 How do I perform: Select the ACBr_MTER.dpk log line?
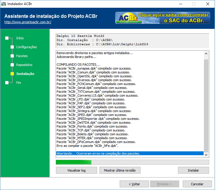(x=92, y=138)
